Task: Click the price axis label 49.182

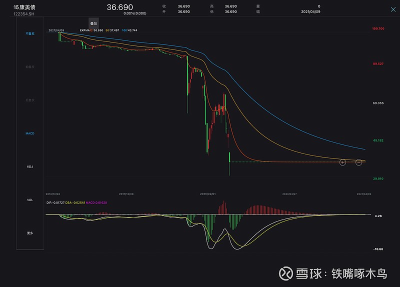Action: (378, 140)
